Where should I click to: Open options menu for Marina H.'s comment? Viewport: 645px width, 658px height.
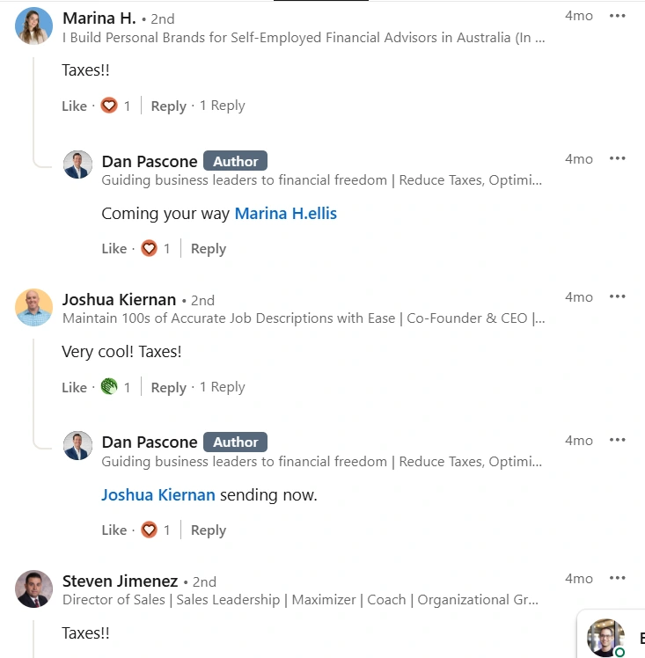coord(617,16)
